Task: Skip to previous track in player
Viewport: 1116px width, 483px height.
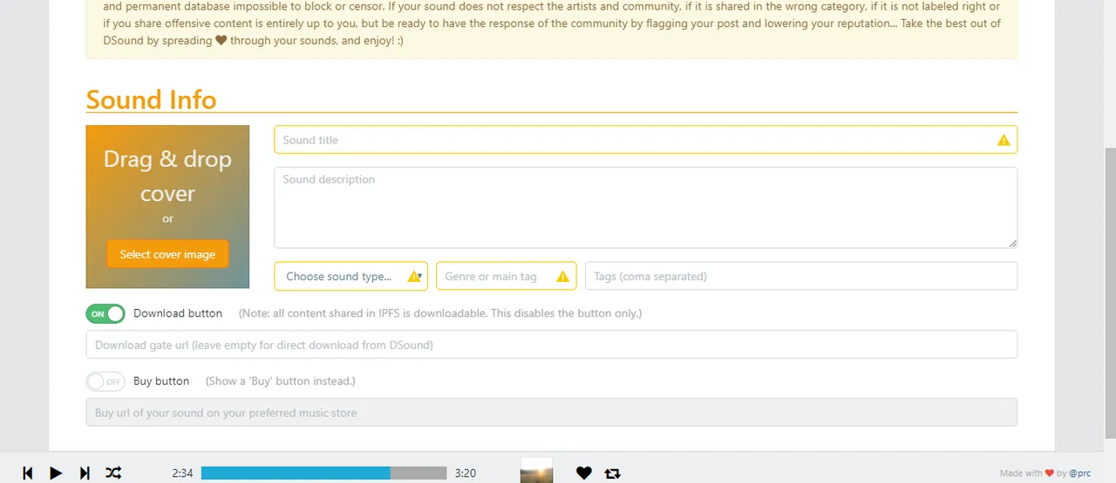Action: coord(28,473)
